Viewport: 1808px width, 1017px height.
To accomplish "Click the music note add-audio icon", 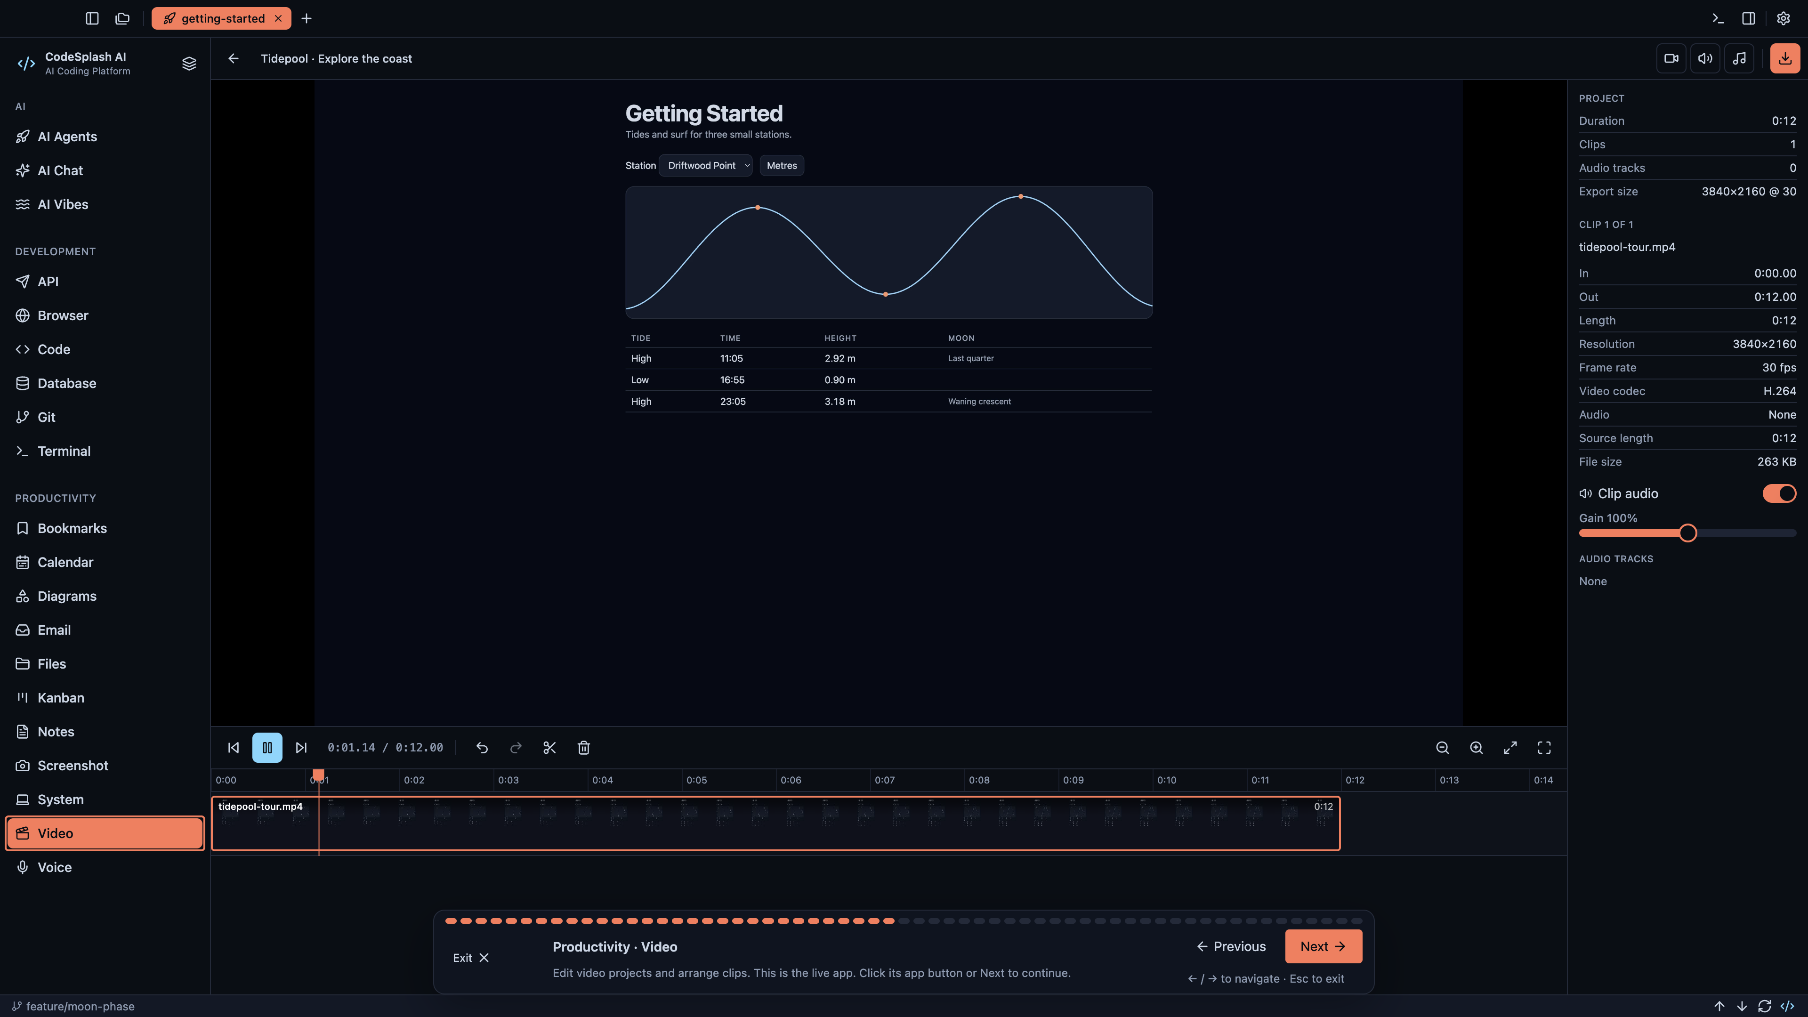I will (1739, 58).
